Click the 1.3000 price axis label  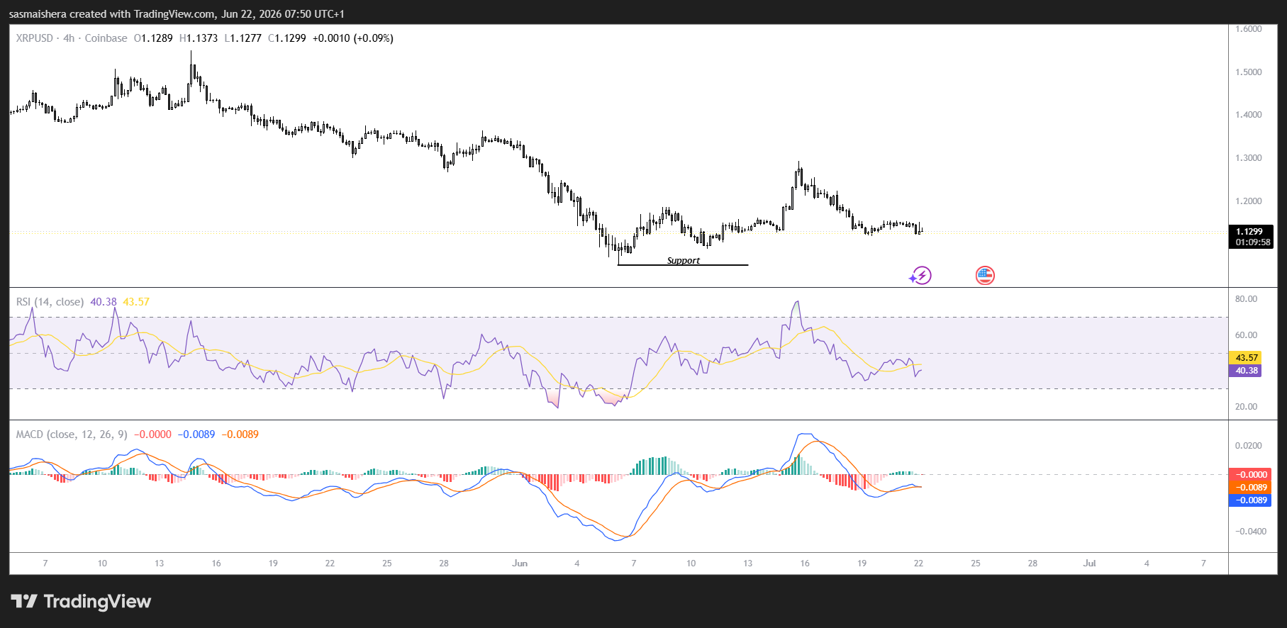1249,158
